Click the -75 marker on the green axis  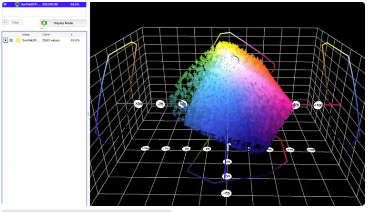click(x=160, y=104)
